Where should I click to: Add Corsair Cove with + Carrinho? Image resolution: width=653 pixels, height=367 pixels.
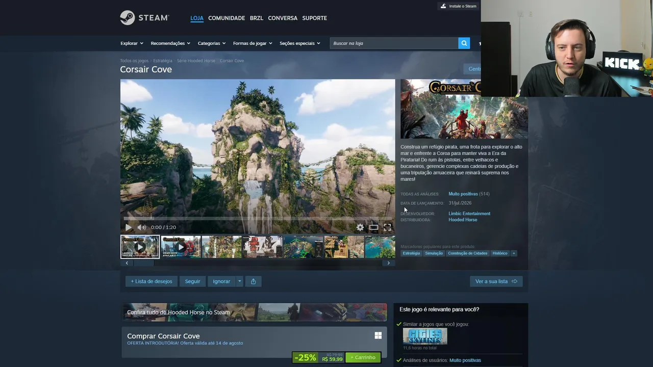pos(363,357)
